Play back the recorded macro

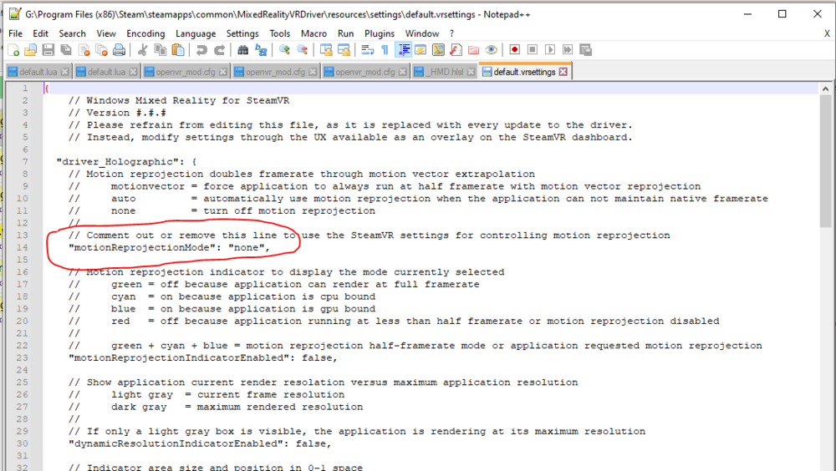(550, 50)
